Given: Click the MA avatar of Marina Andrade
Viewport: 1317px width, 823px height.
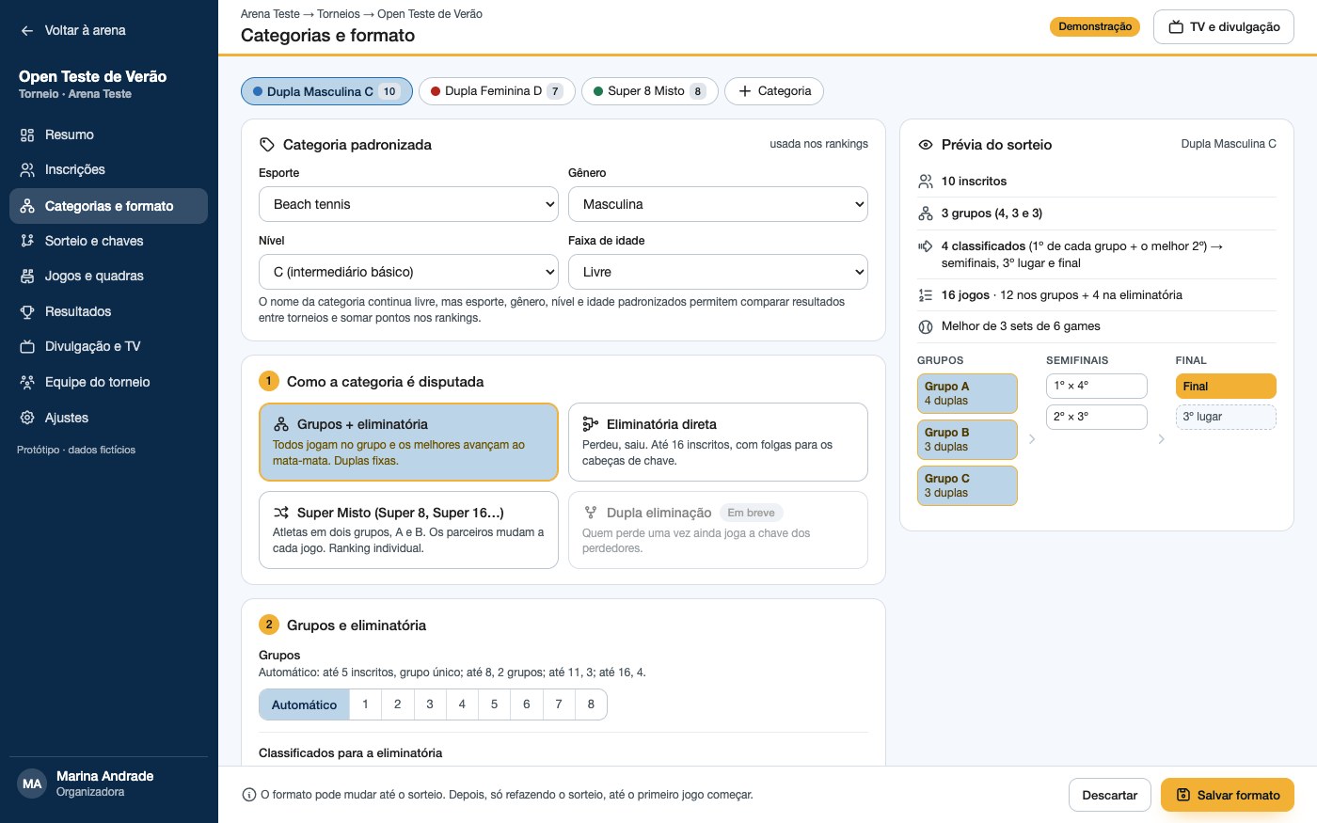Looking at the screenshot, I should coord(32,783).
